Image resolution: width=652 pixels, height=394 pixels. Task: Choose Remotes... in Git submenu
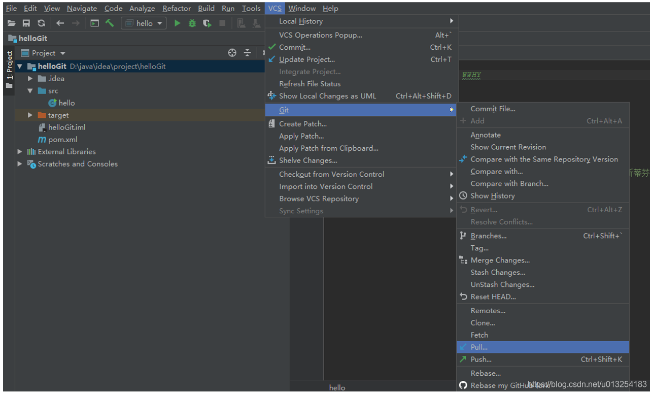click(543, 311)
